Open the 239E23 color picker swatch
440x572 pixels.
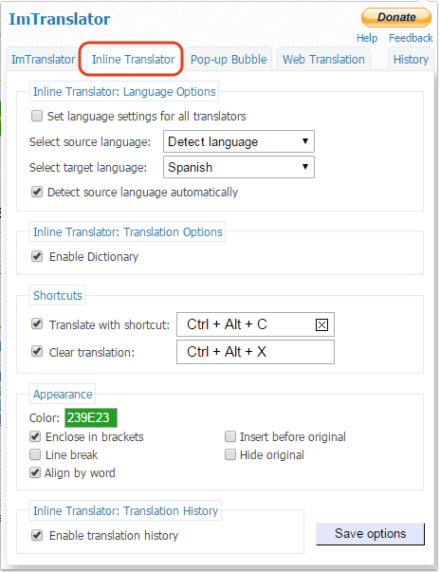[x=91, y=417]
